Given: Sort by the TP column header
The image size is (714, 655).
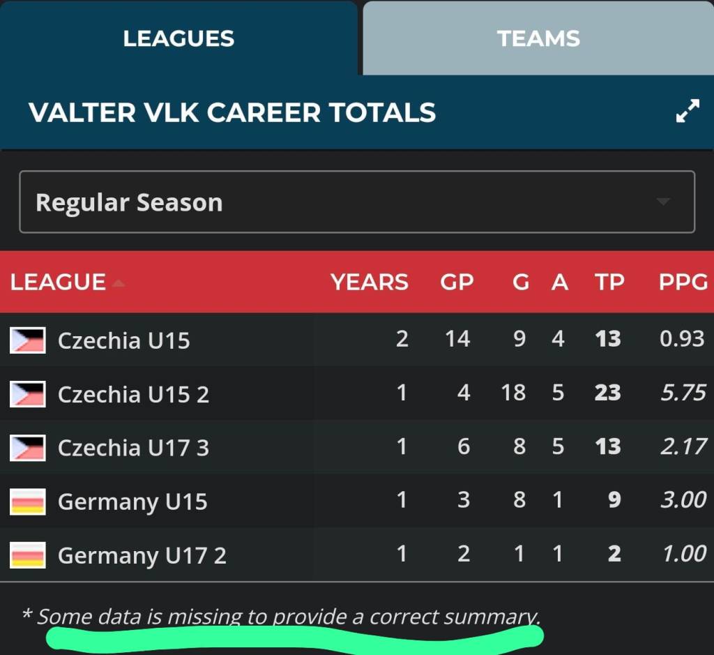Looking at the screenshot, I should (609, 283).
